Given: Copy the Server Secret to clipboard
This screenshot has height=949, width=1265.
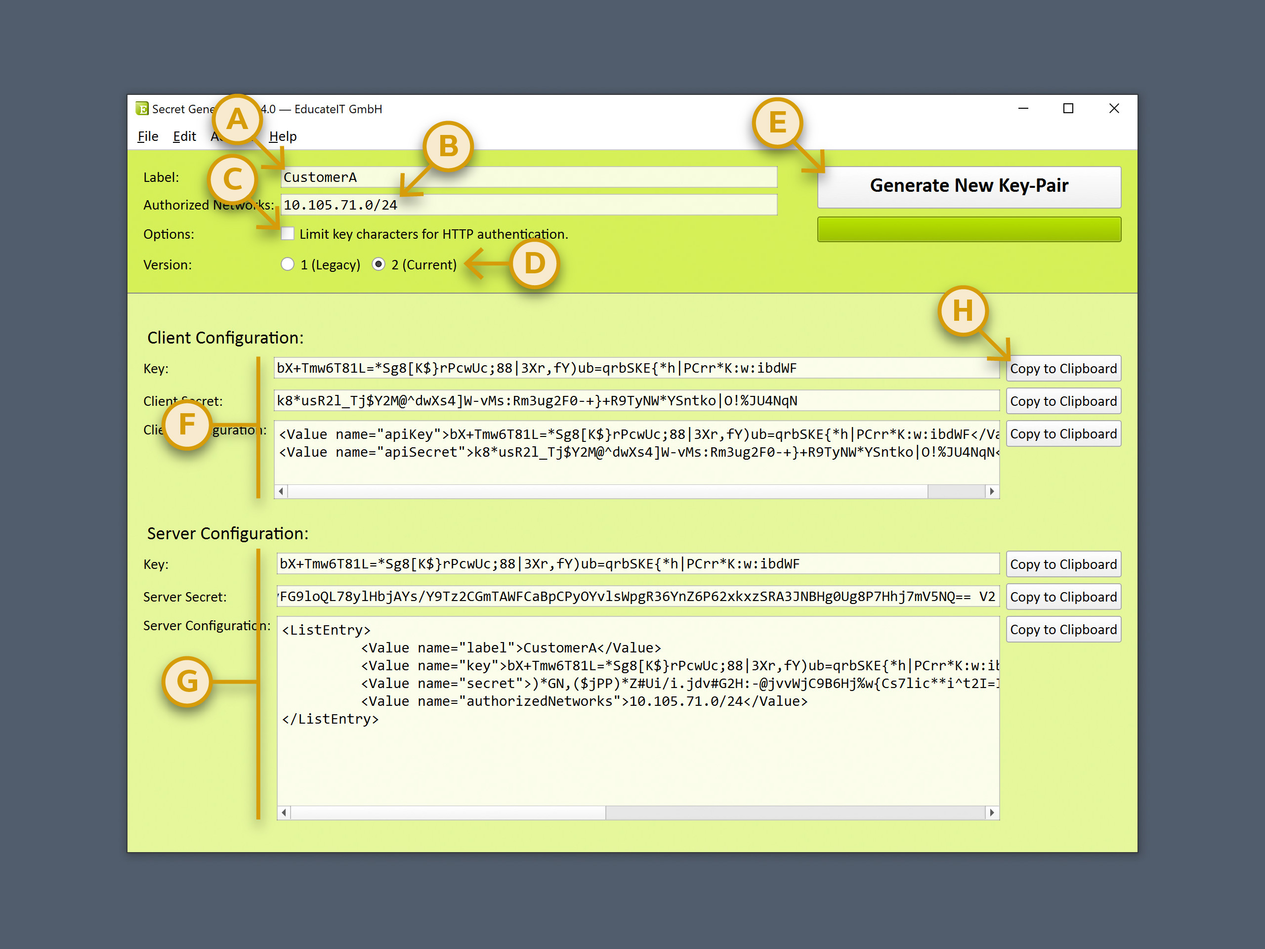Looking at the screenshot, I should tap(1063, 597).
